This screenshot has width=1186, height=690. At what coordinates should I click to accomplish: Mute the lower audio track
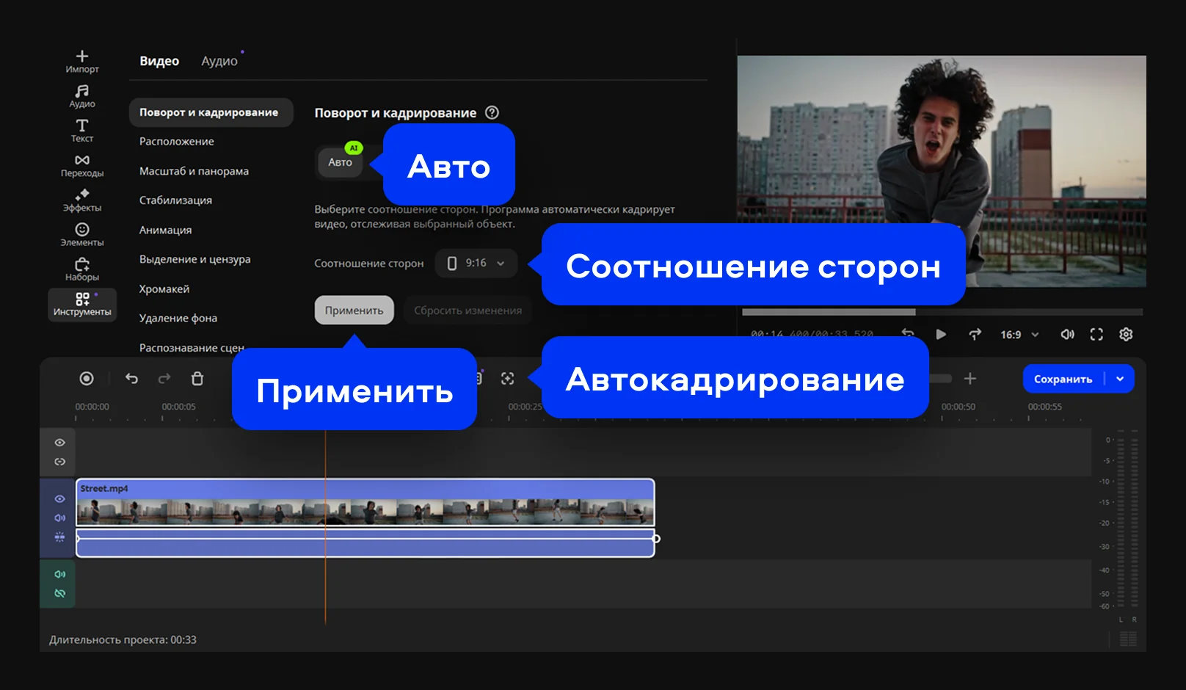(60, 575)
